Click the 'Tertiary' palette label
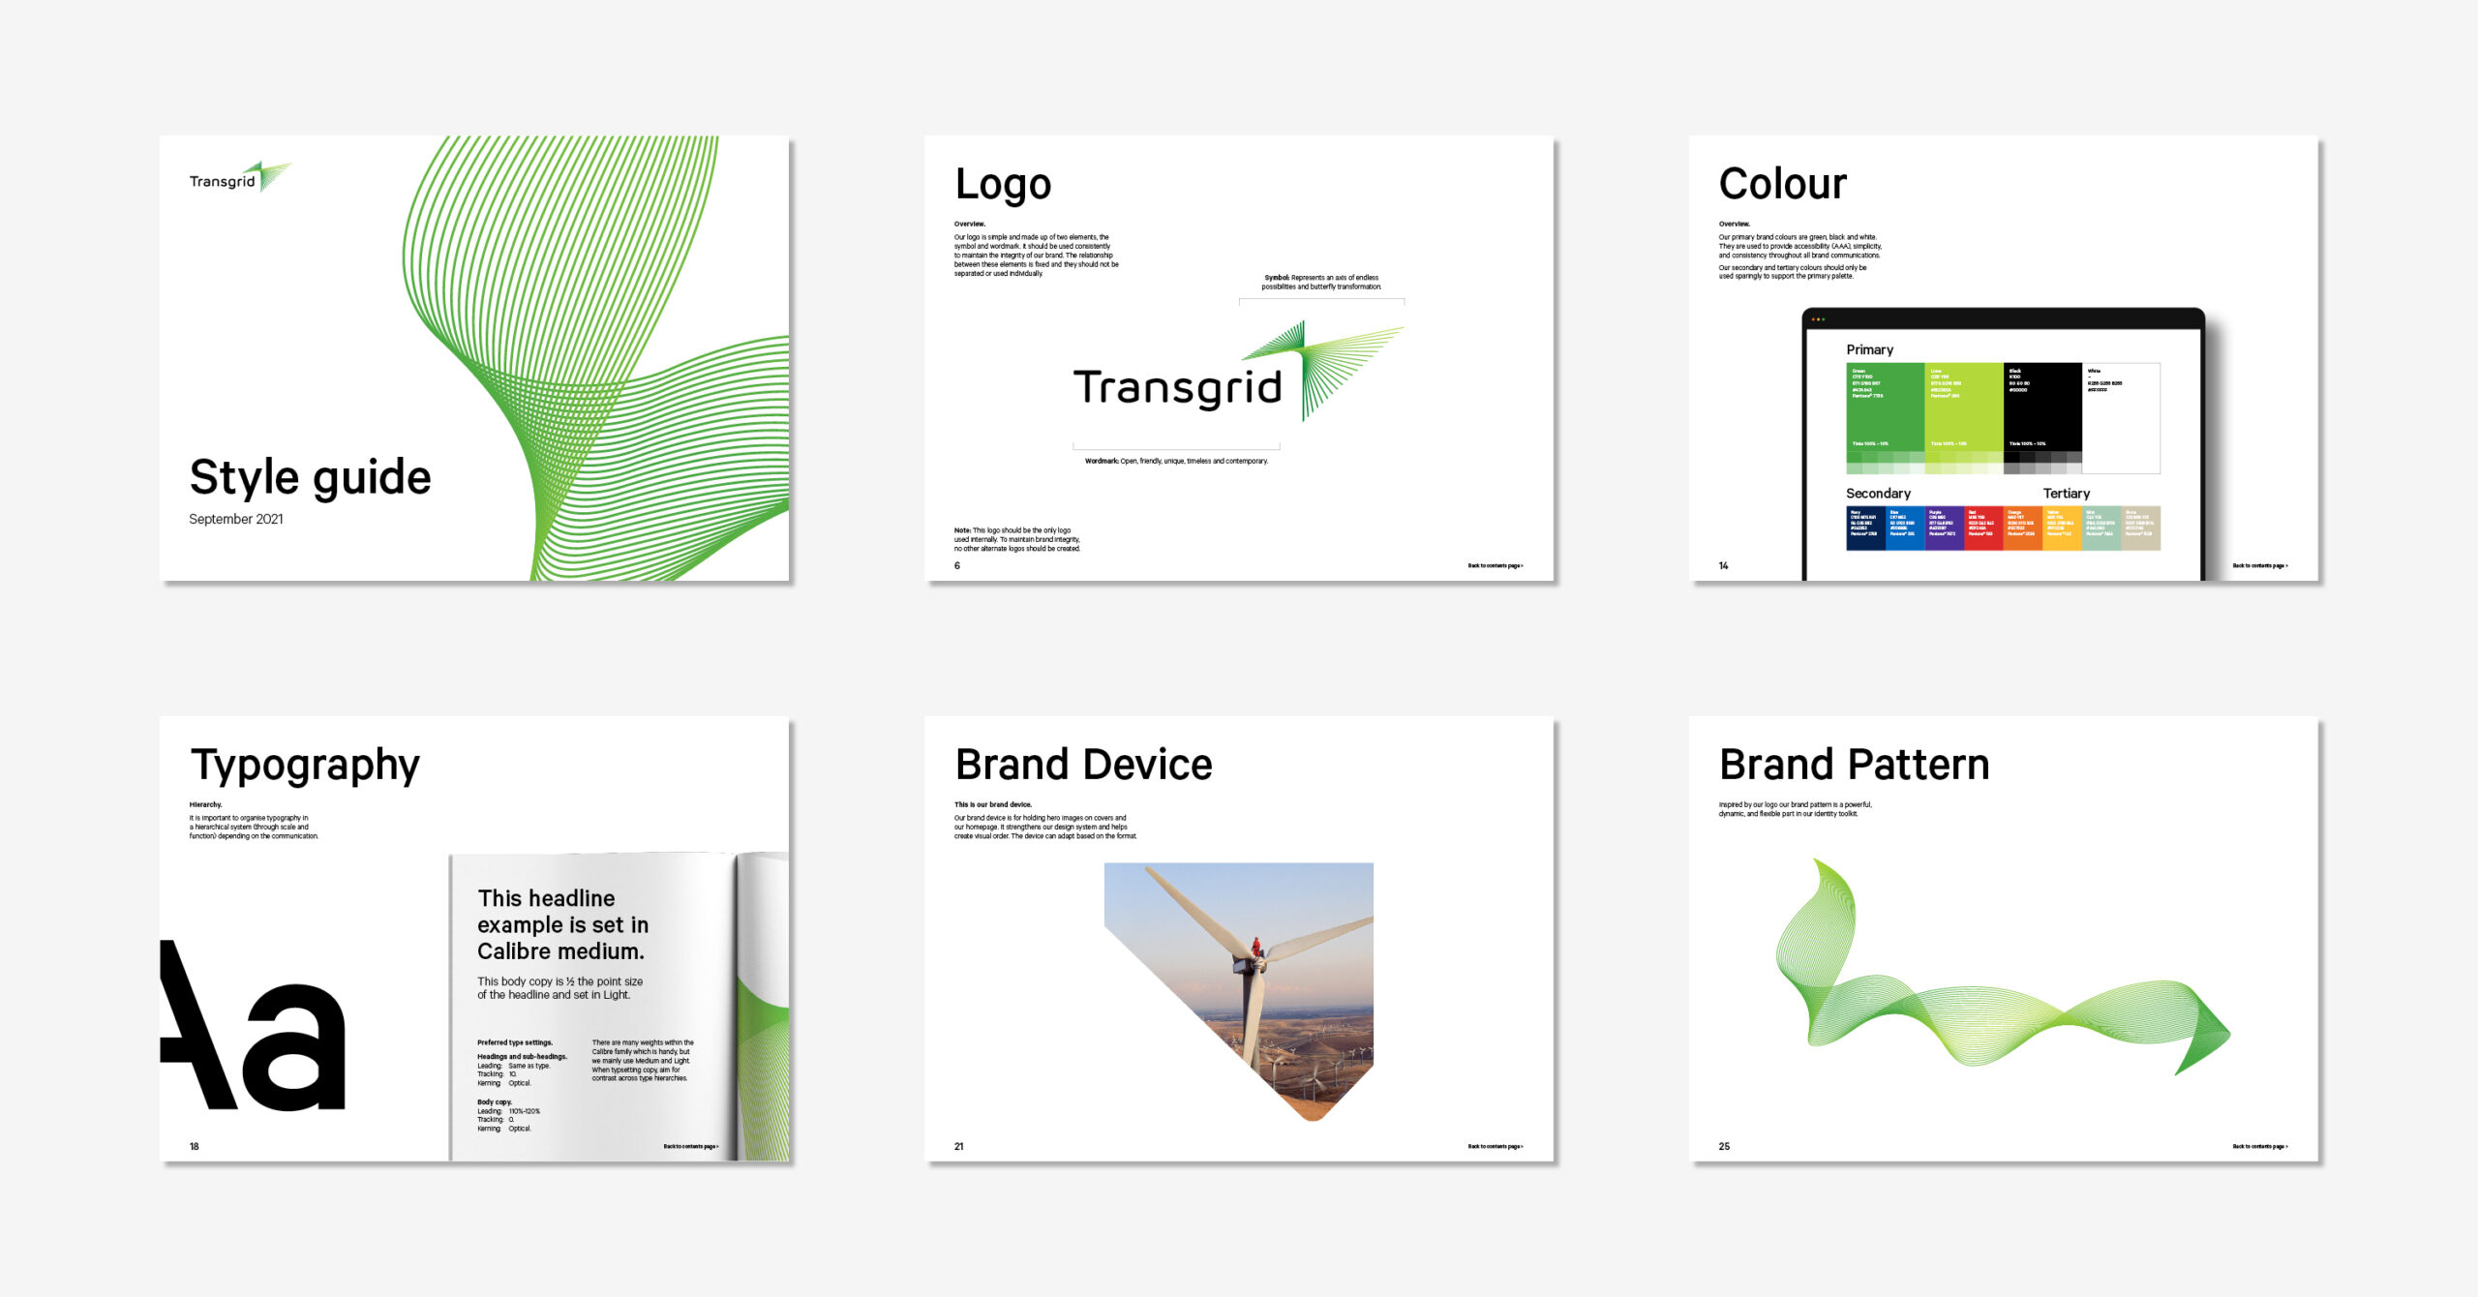Image resolution: width=2478 pixels, height=1297 pixels. 2066,493
